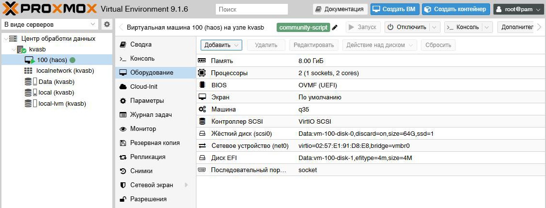Select the serial port keyboard icon
The image size is (546, 208).
pyautogui.click(x=202, y=170)
